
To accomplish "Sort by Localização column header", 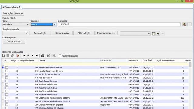I will coord(105,61).
